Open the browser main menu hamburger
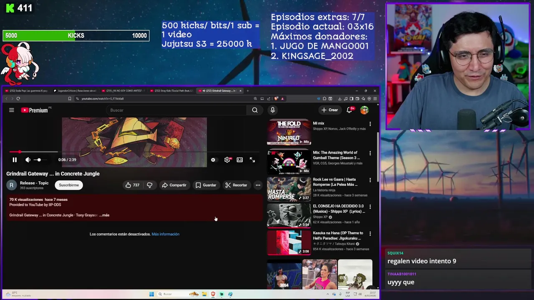Screen dimensions: 534x300 tap(375, 99)
